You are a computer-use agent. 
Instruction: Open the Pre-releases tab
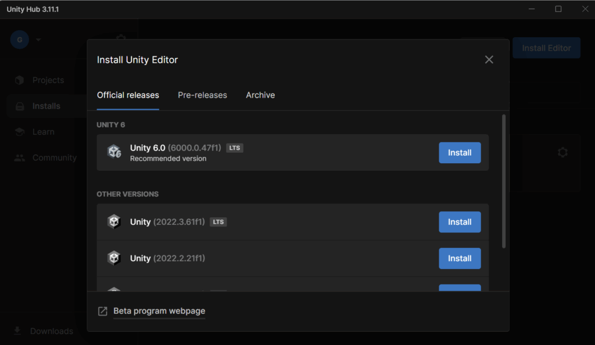[x=202, y=95]
